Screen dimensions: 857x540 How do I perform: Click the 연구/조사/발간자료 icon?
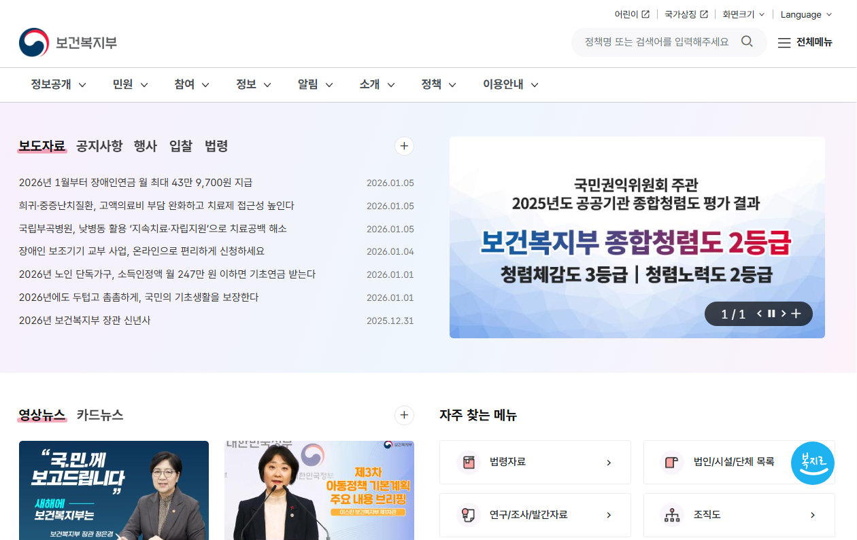[467, 515]
